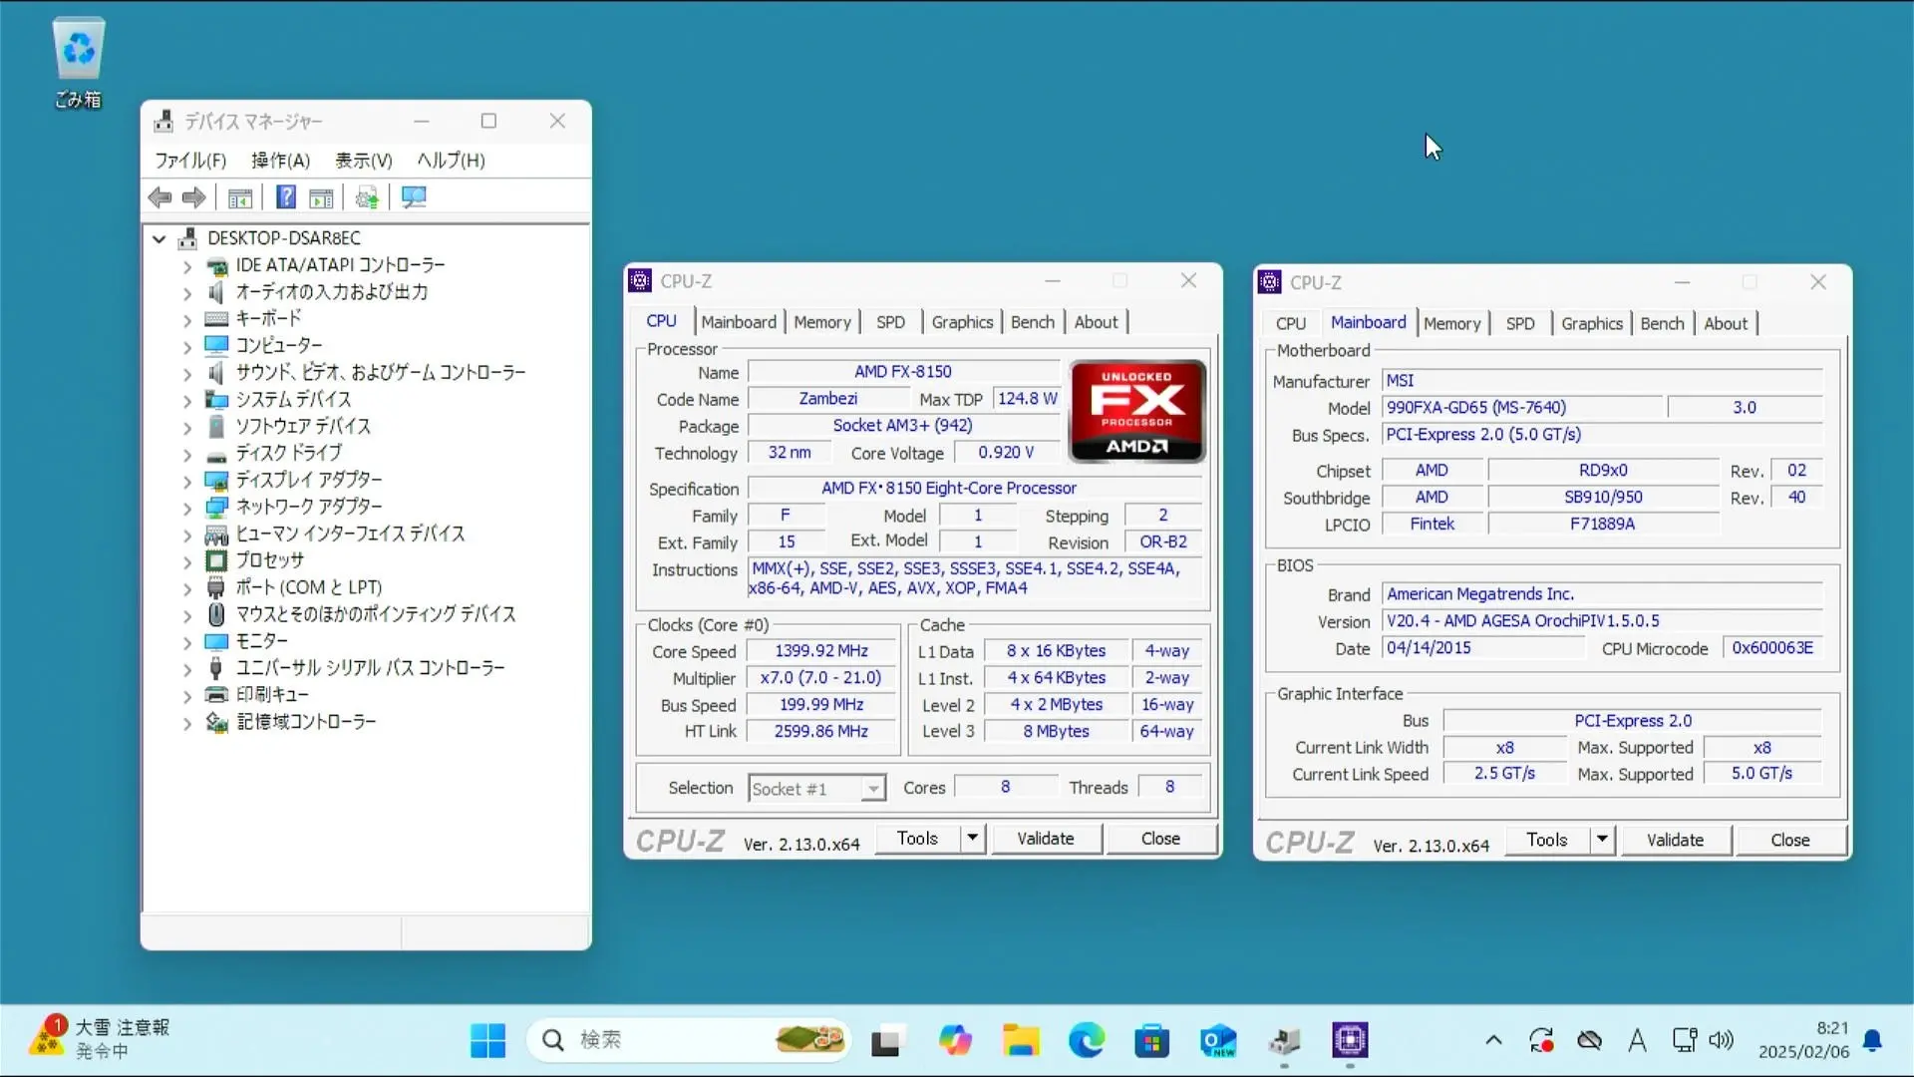Click Close button in left CPU-Z window
Screen dimensions: 1914x1077
[x=1160, y=839]
